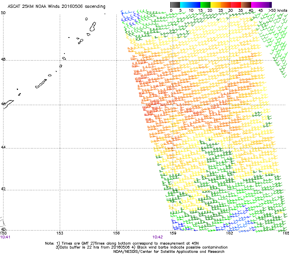
Task: Click the purple time stamp '10:42'
Action: coord(158,237)
